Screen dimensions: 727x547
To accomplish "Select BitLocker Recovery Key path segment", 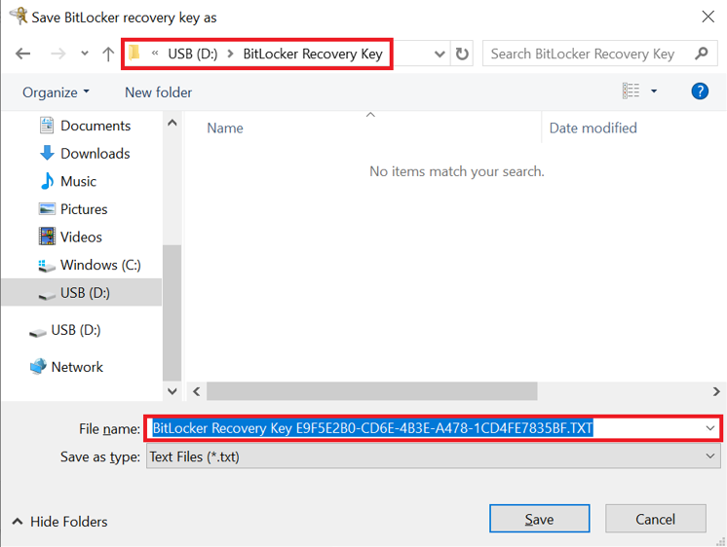I will click(x=313, y=54).
